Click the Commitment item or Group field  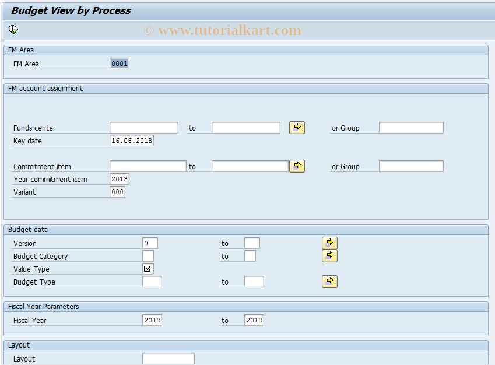pyautogui.click(x=412, y=166)
